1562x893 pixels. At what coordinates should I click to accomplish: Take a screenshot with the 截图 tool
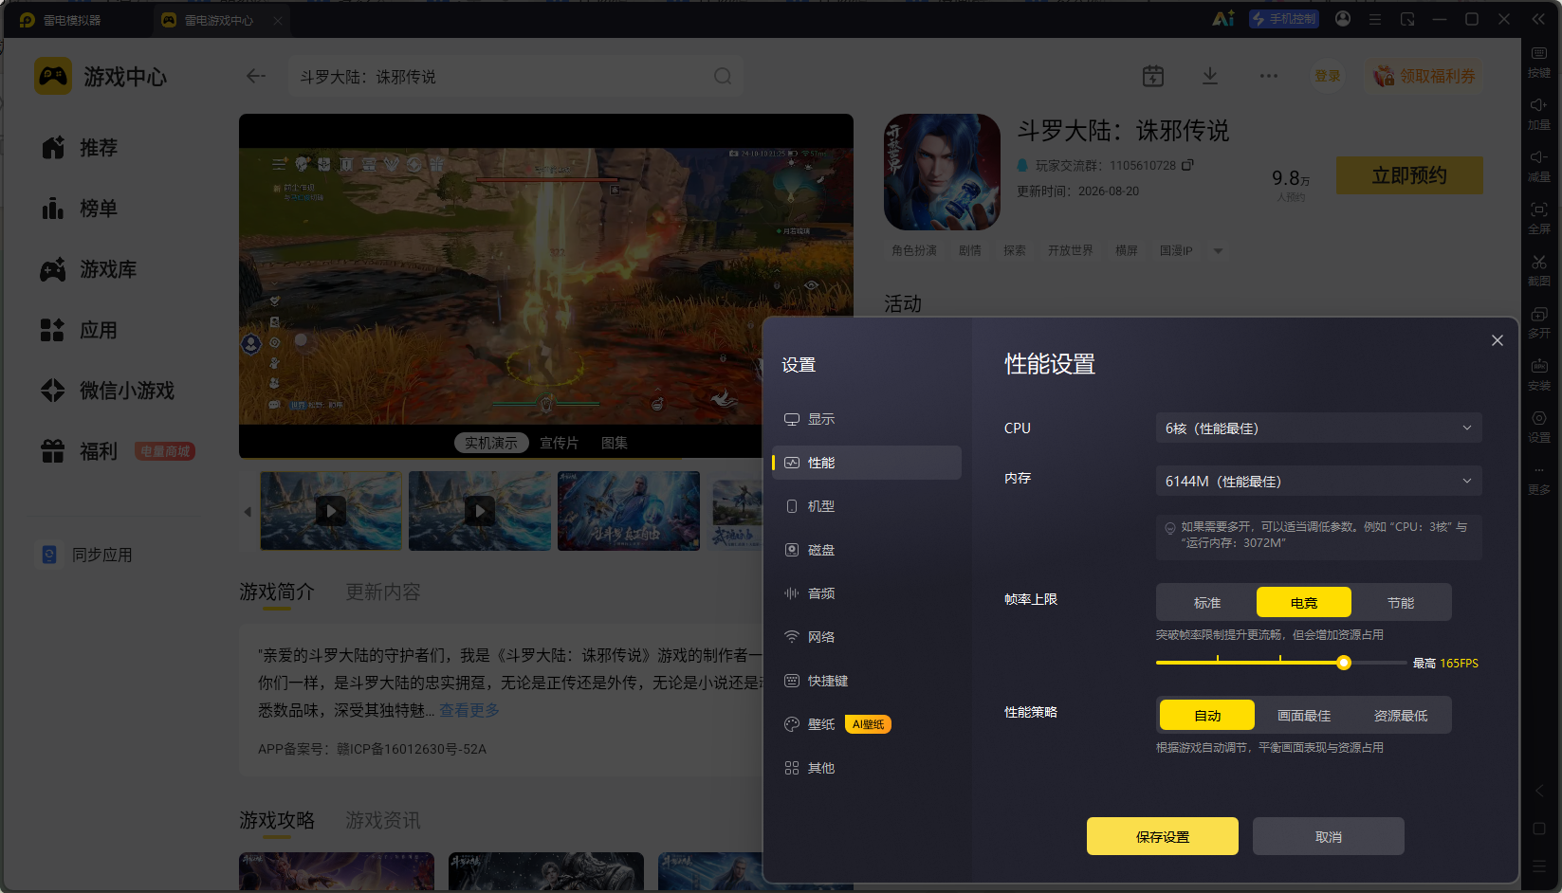[1539, 270]
